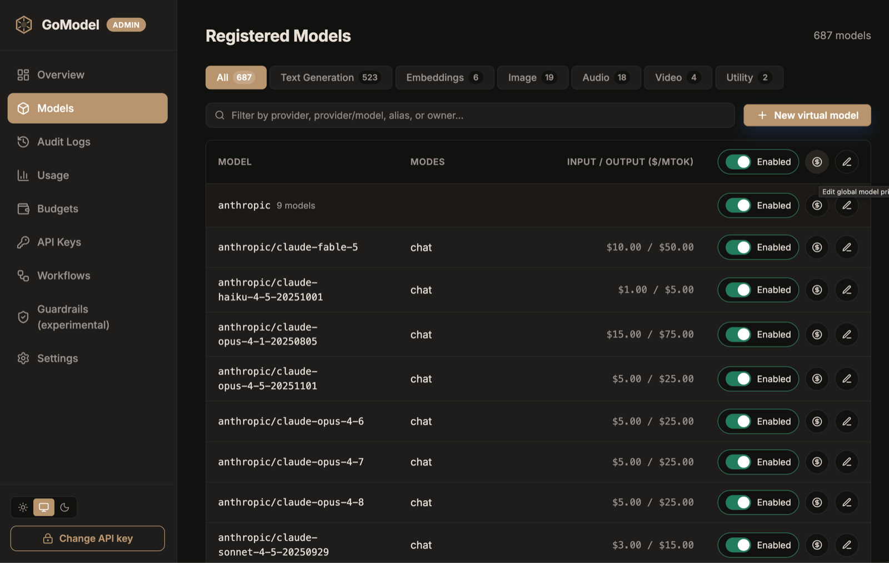Screen dimensions: 889x563
Task: Open pricing icon for claude-opus-4-1-20250805
Action: click(817, 334)
